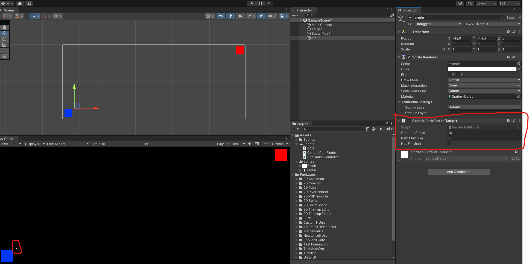Image resolution: width=529 pixels, height=264 pixels.
Task: Toggle Flip Y checkbox
Action: pos(458,75)
